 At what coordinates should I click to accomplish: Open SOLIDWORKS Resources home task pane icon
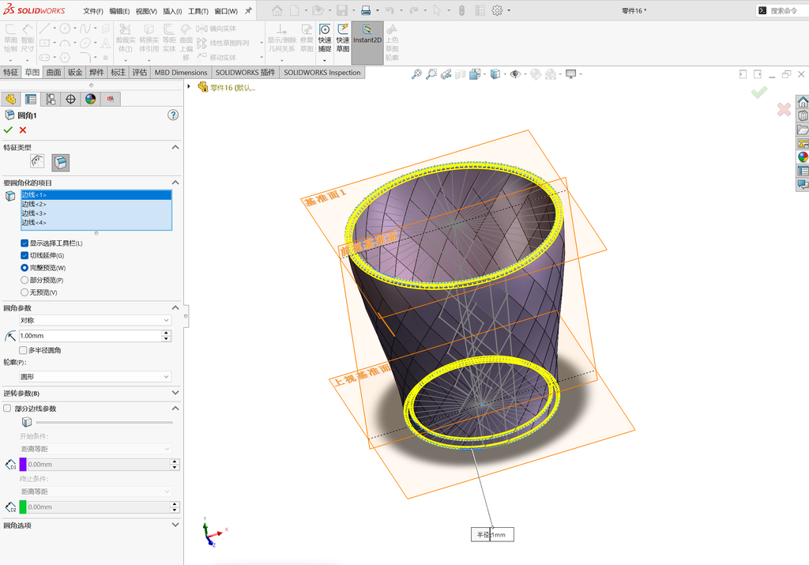point(803,102)
